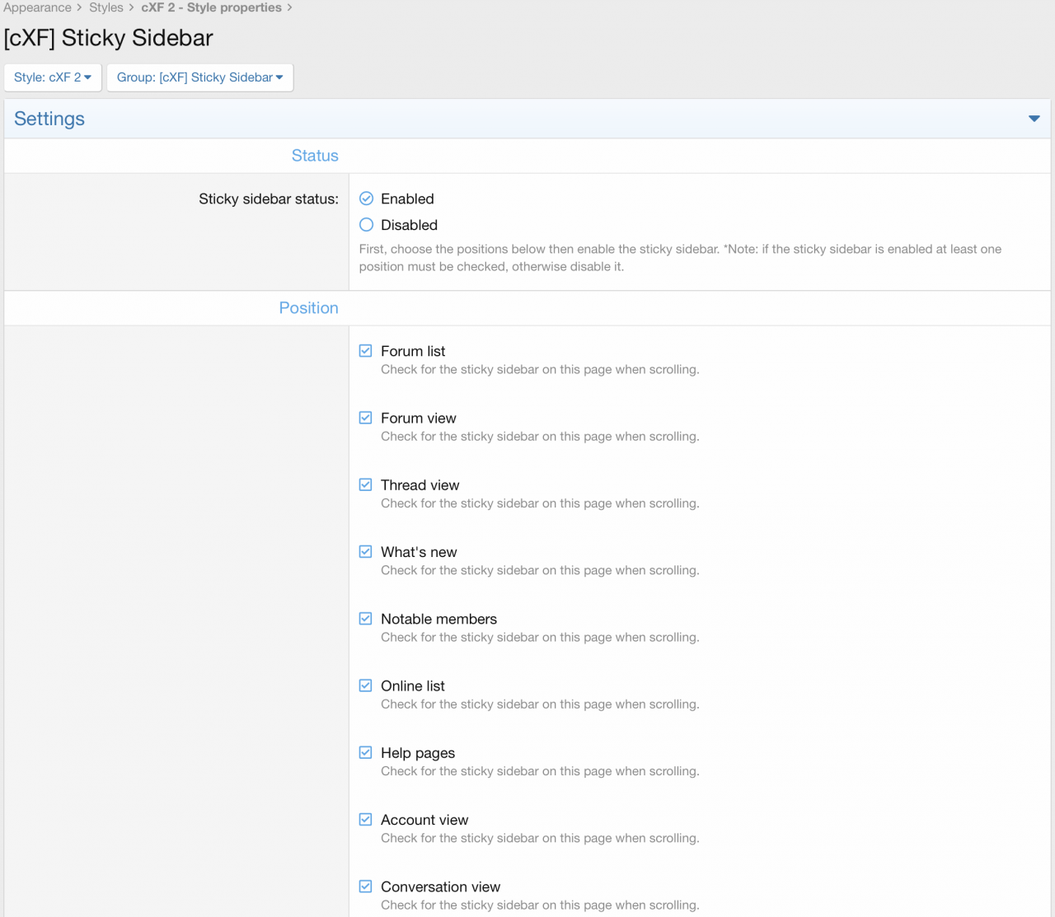This screenshot has height=917, width=1055.
Task: Collapse the Settings section arrow
Action: (1034, 119)
